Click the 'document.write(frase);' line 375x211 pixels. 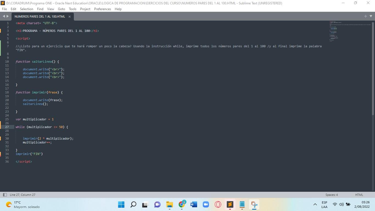[43, 100]
